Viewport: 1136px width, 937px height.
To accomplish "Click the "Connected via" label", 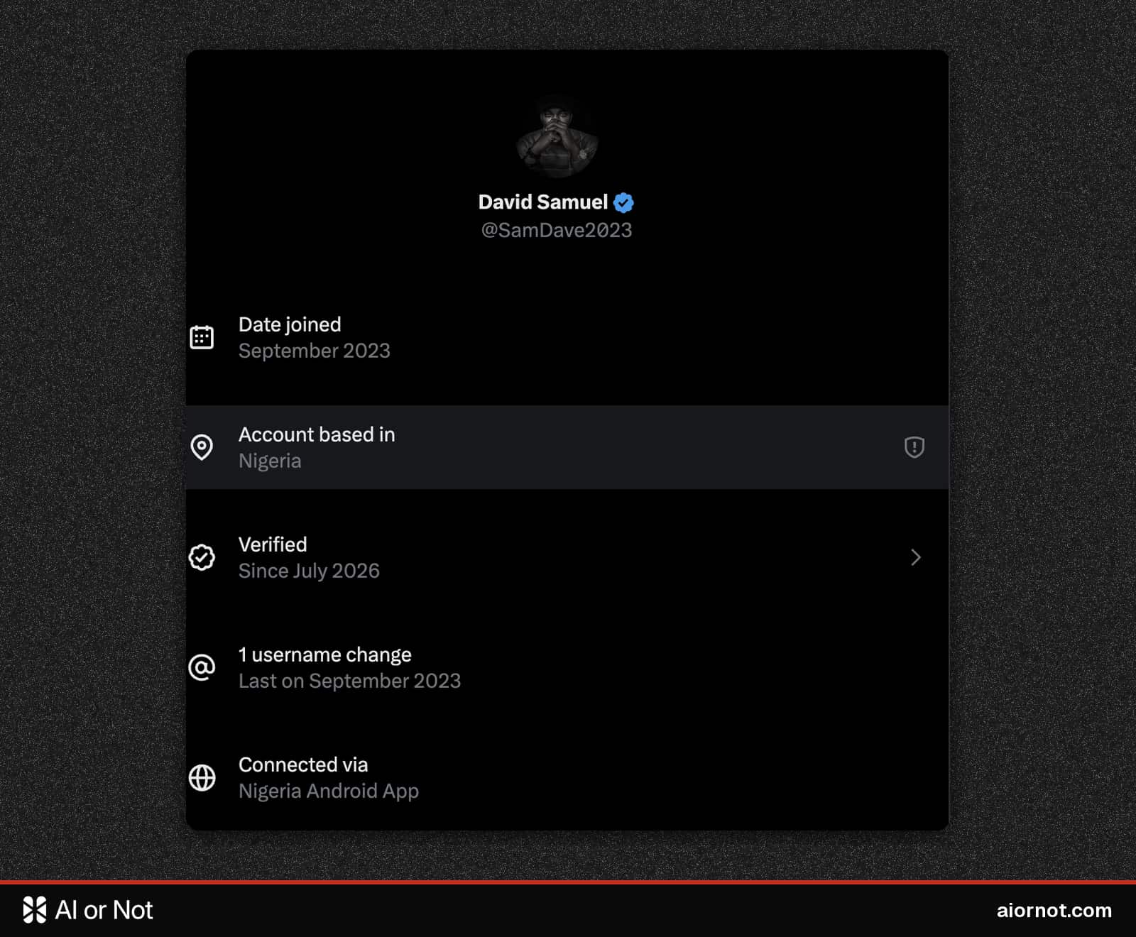I will [x=303, y=765].
